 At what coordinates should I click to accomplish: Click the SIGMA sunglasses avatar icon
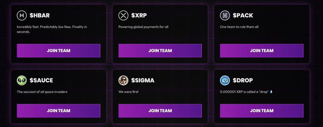[x=123, y=81]
